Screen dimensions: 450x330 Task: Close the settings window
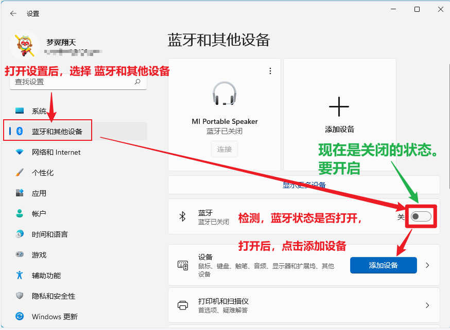441,9
